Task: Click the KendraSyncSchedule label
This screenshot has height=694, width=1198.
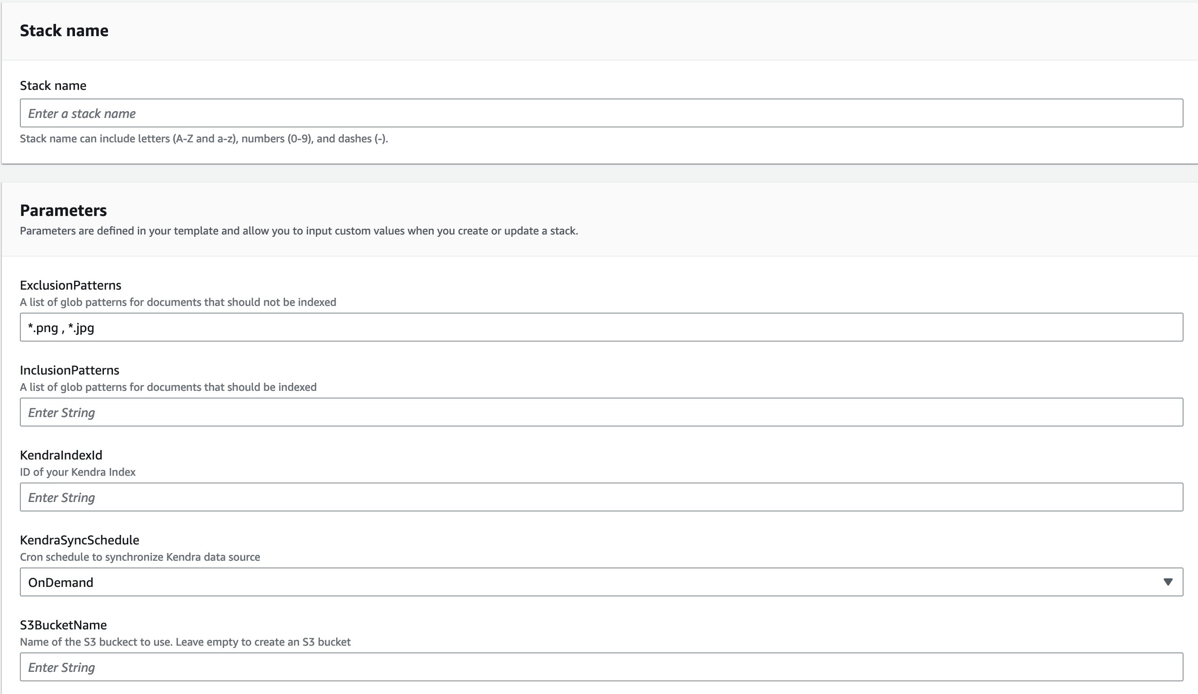Action: tap(80, 540)
